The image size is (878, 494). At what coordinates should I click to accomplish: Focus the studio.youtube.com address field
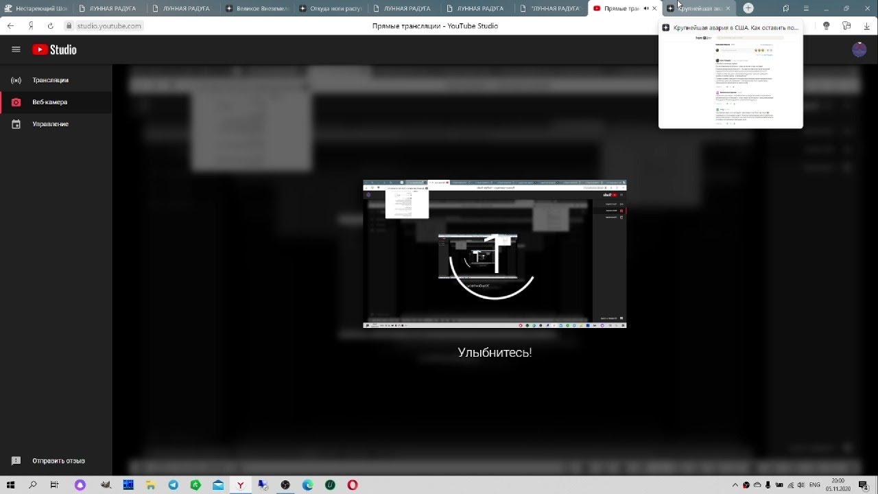coord(109,26)
